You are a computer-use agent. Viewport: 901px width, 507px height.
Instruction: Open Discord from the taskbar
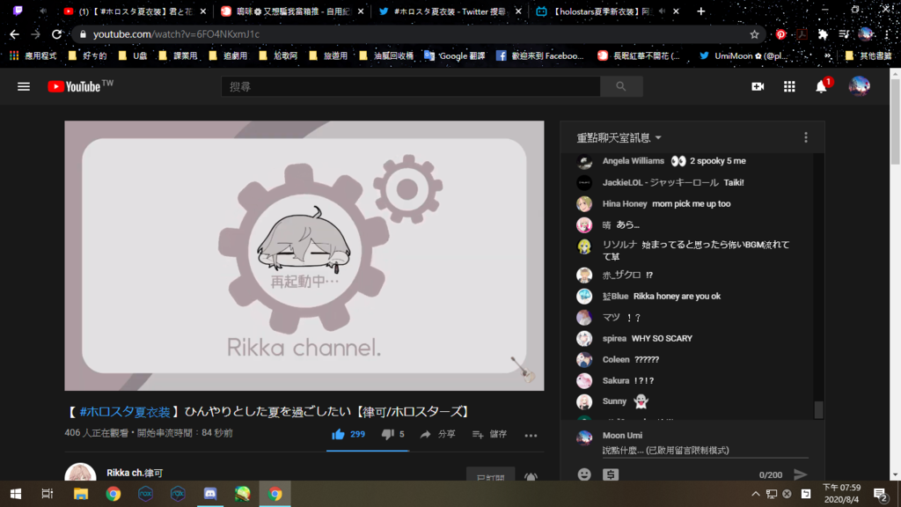point(210,494)
